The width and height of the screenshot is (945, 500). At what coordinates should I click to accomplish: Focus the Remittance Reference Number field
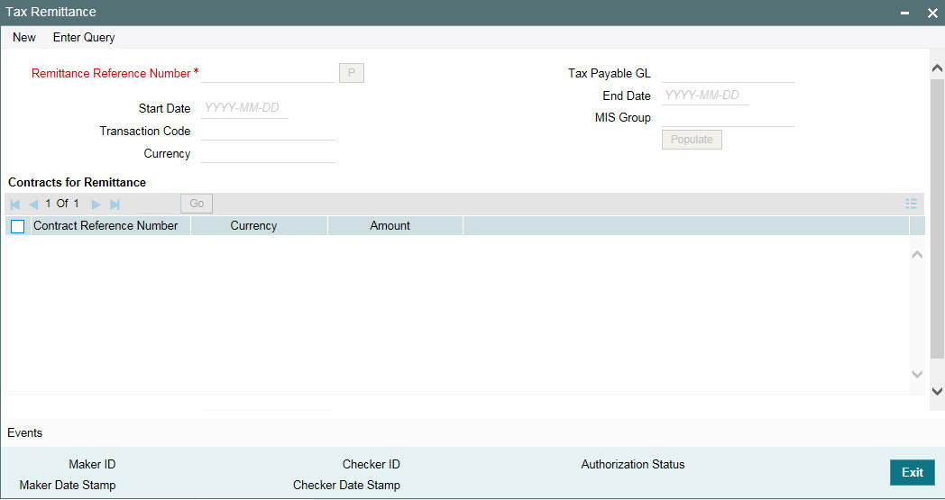(x=268, y=74)
